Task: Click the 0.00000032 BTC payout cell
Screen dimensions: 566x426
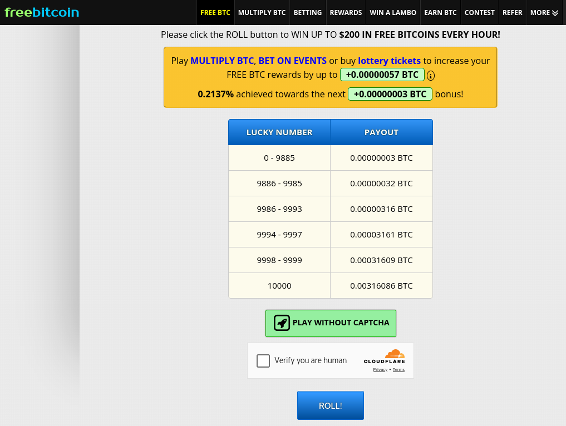Action: pyautogui.click(x=382, y=184)
